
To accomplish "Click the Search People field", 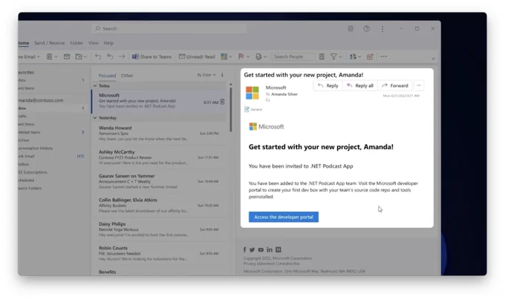I will click(293, 56).
